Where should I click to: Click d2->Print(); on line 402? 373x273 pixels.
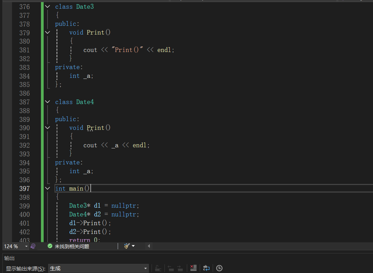coord(90,231)
